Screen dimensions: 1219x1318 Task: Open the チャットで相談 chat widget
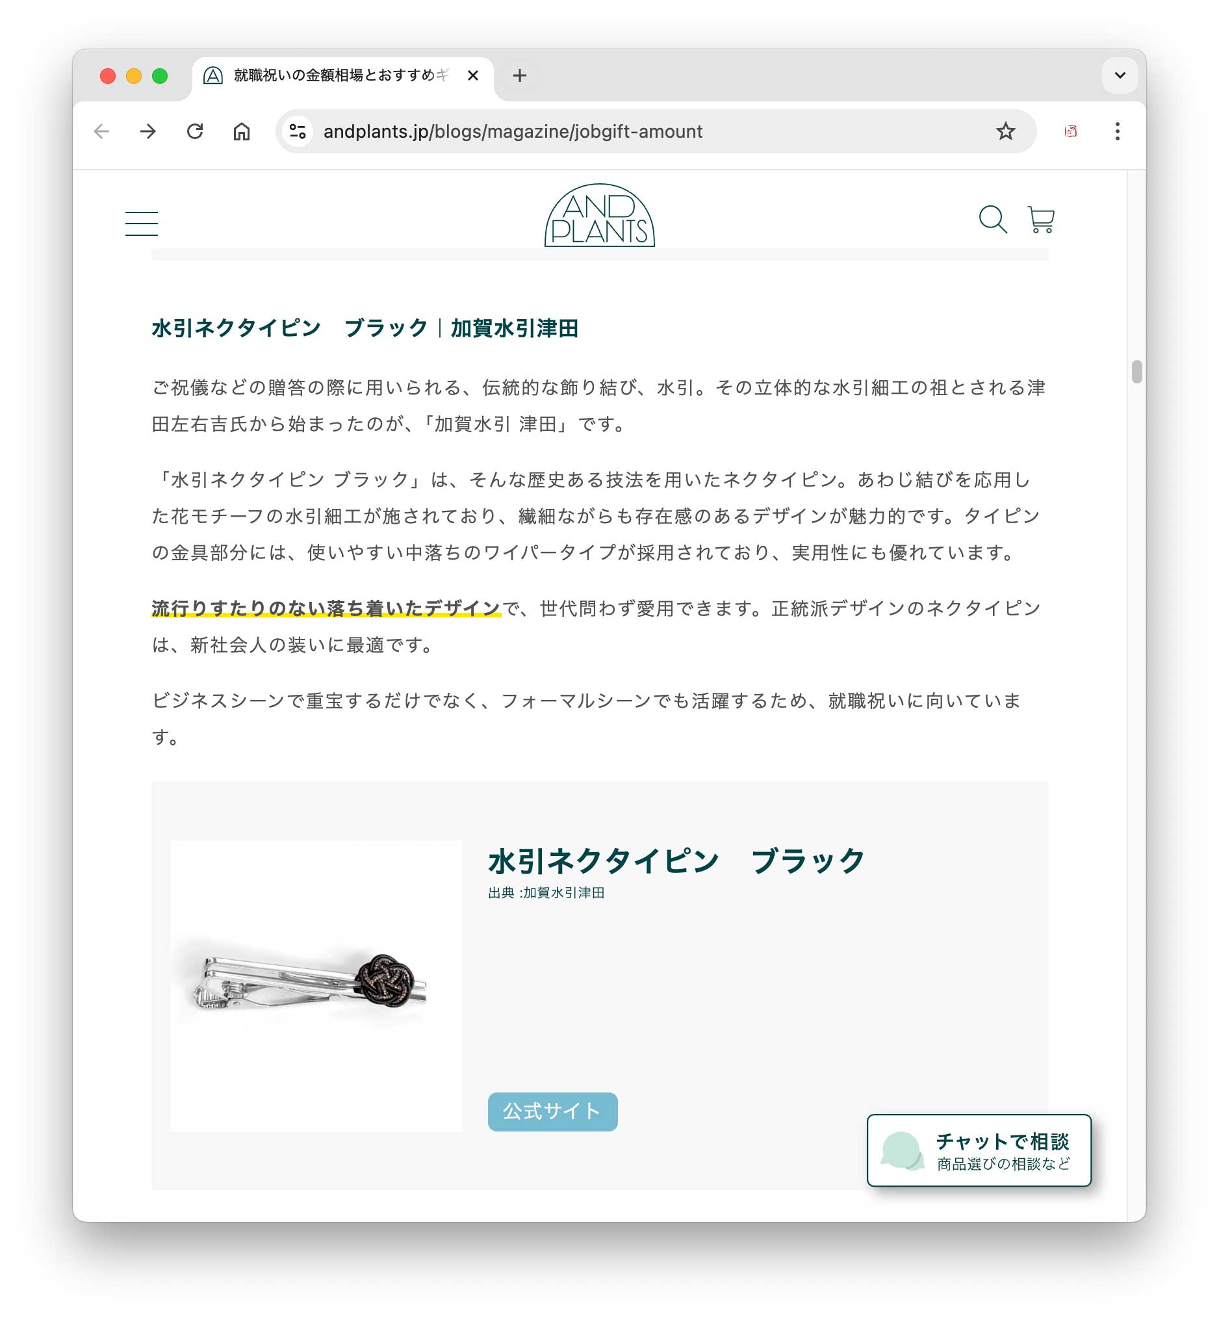978,1149
